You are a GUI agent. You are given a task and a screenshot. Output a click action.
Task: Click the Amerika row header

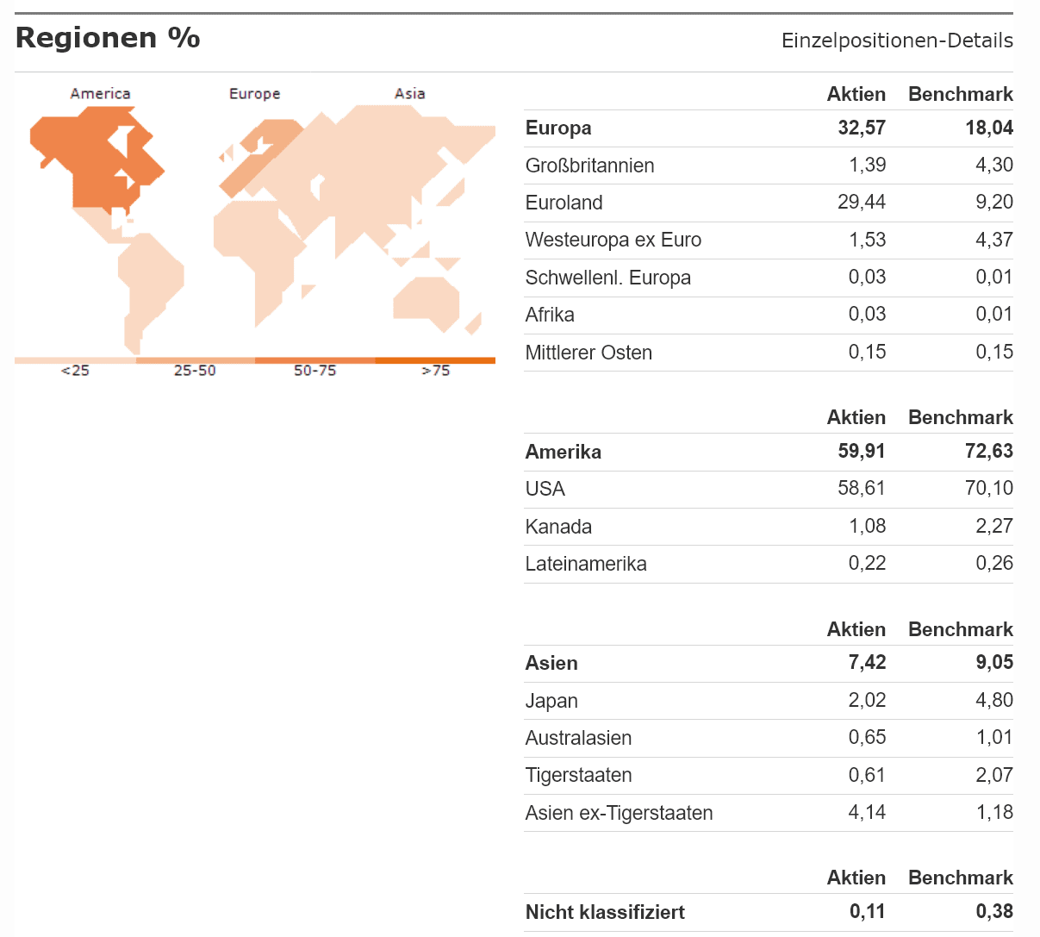click(x=564, y=452)
